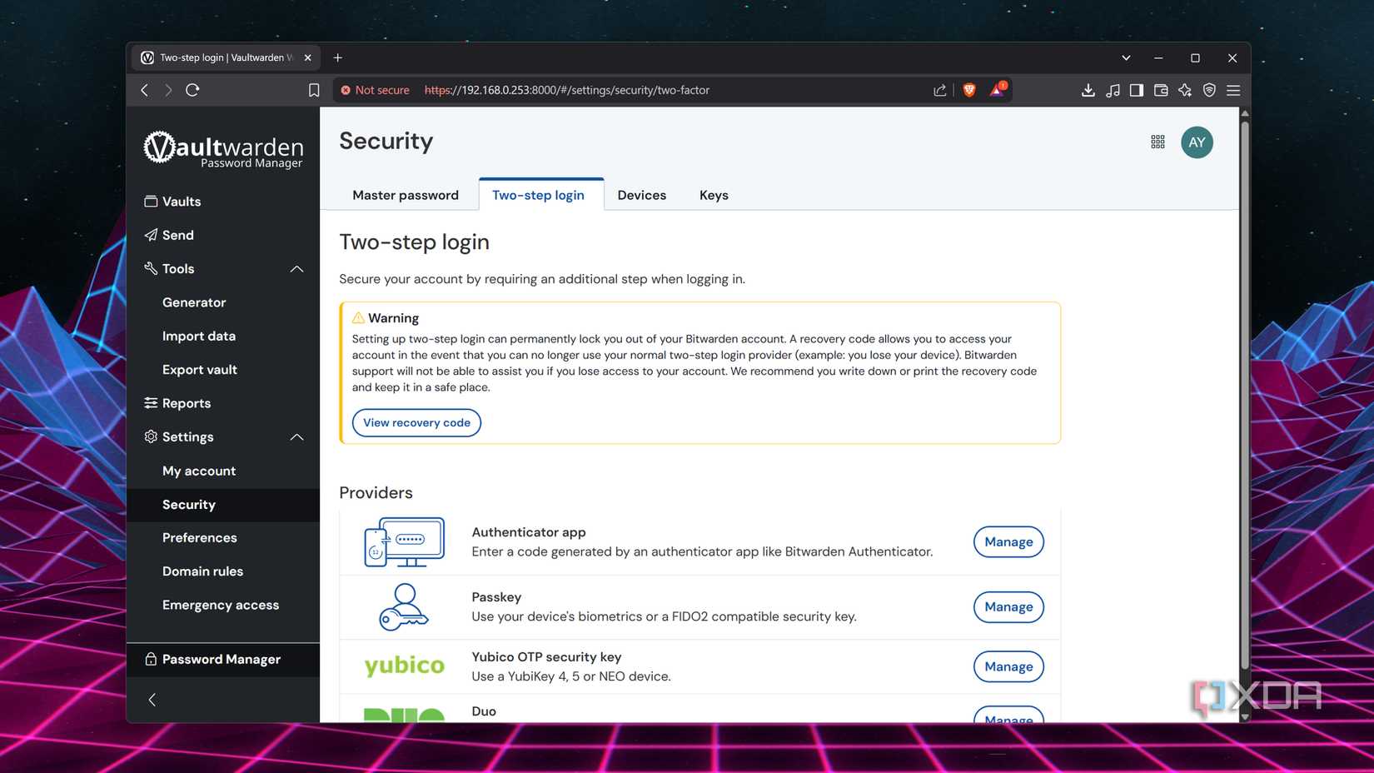Click the share icon in the address bar
The width and height of the screenshot is (1374, 773).
tap(940, 90)
